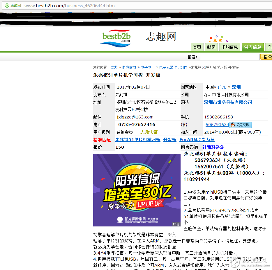The height and width of the screenshot is (270, 272).
Task: Click the bestb2b.com logo
Action: coord(116,38)
